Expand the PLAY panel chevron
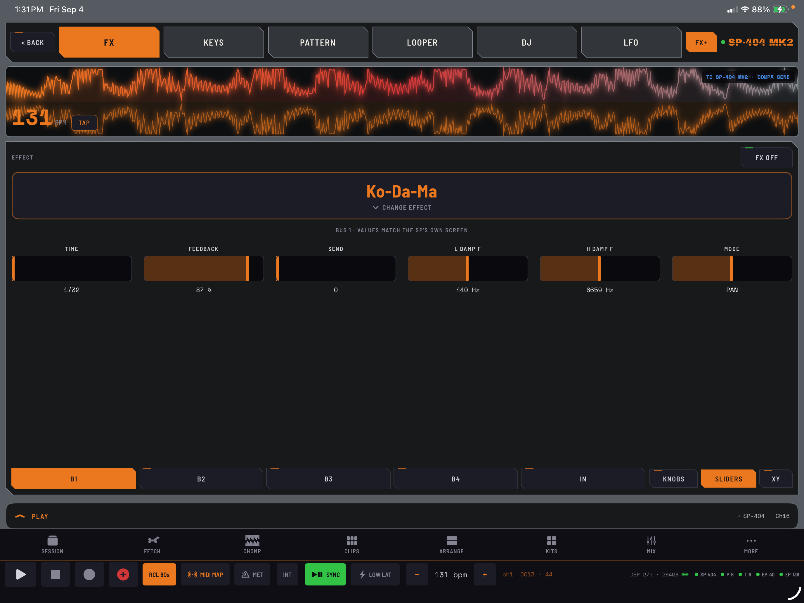This screenshot has height=603, width=804. (x=20, y=516)
